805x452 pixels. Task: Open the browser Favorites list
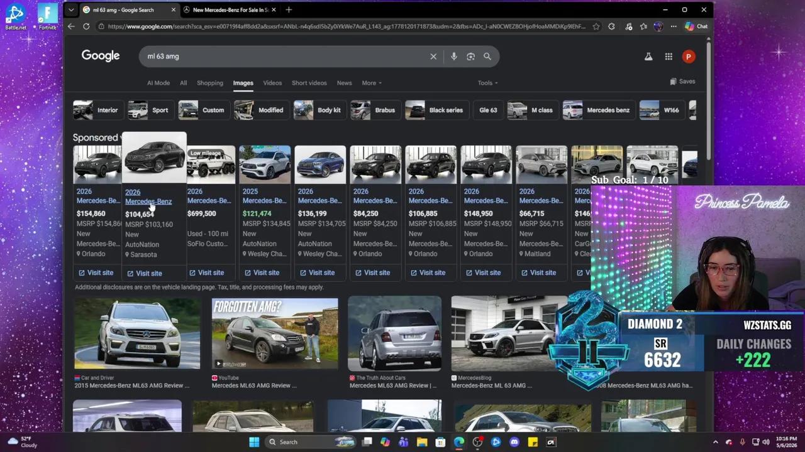point(643,26)
